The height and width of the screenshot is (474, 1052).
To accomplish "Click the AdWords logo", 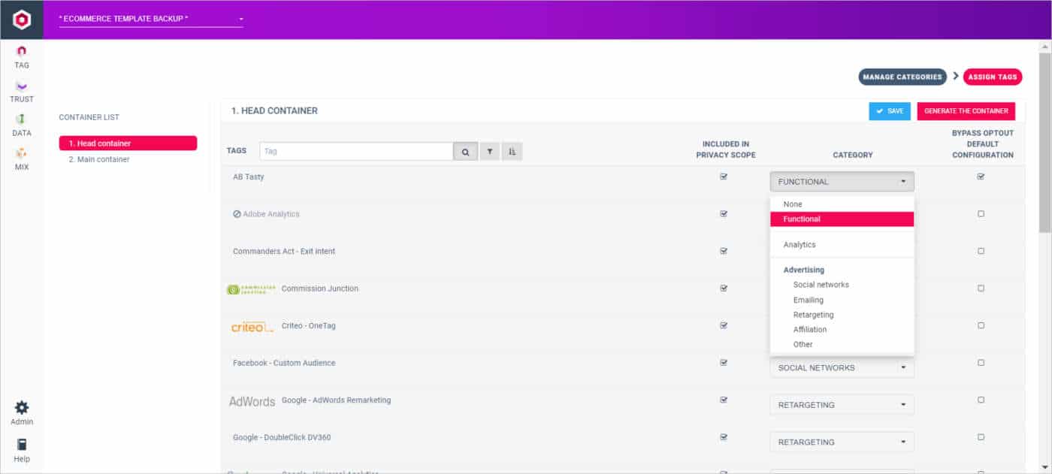I will tap(252, 401).
